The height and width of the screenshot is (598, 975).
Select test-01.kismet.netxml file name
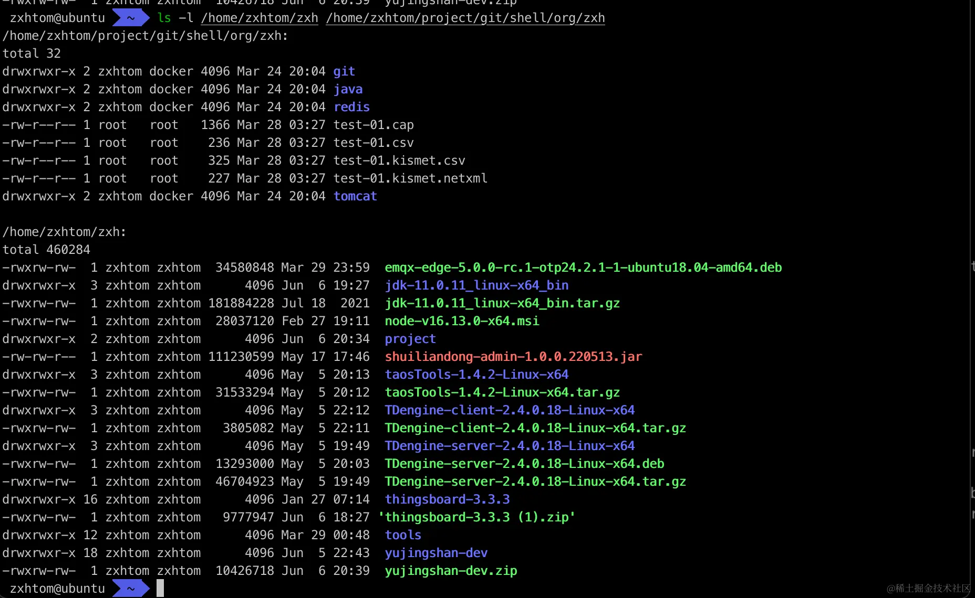[410, 178]
